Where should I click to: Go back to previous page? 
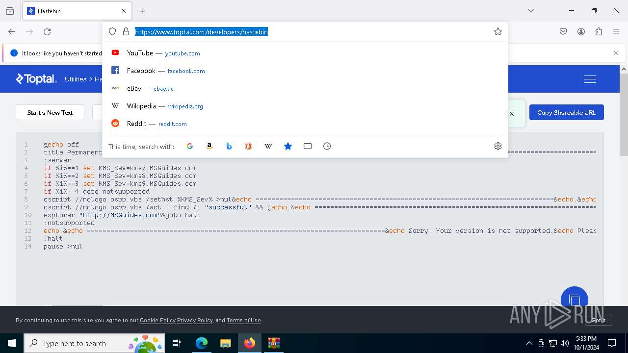(x=12, y=32)
